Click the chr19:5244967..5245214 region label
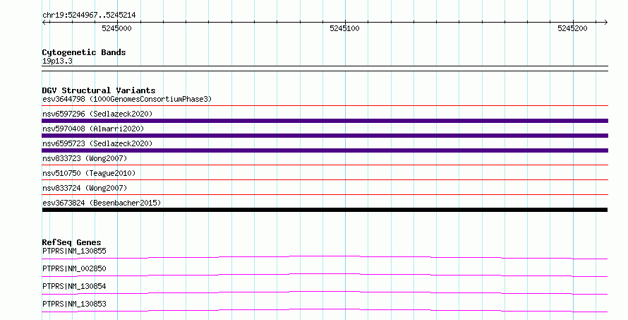The height and width of the screenshot is (320, 628). click(89, 16)
